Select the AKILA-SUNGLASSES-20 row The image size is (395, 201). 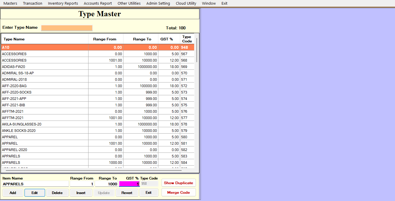click(44, 124)
